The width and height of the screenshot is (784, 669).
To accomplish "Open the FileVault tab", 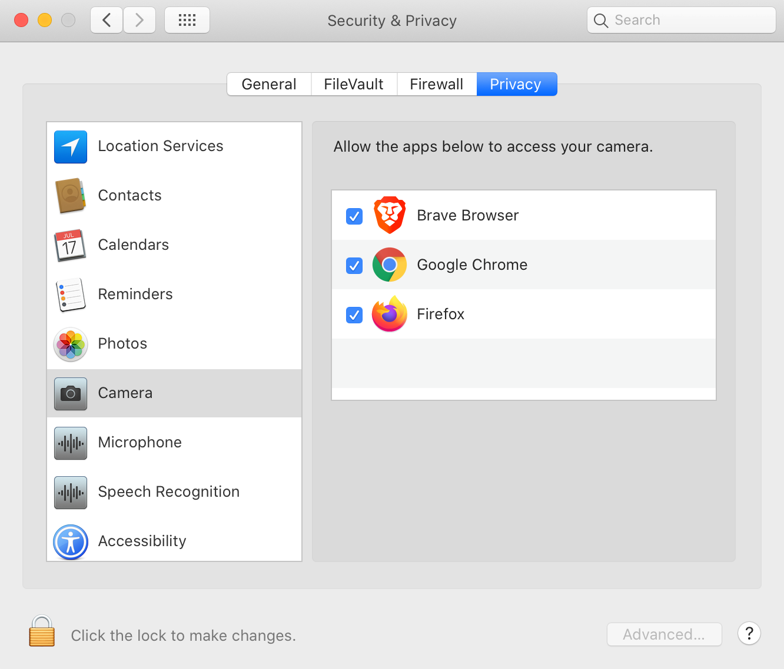I will tap(354, 84).
